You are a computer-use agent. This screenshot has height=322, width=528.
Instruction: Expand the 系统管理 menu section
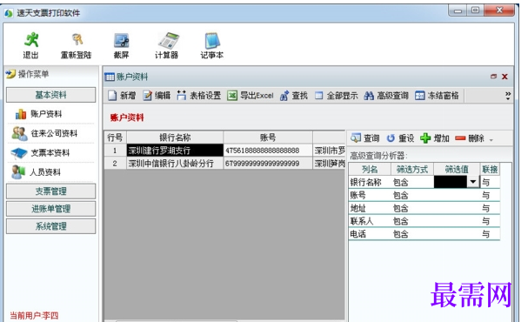[50, 226]
